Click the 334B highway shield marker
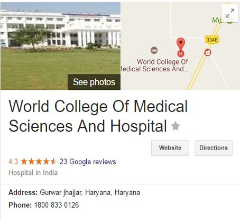 pos(211,40)
